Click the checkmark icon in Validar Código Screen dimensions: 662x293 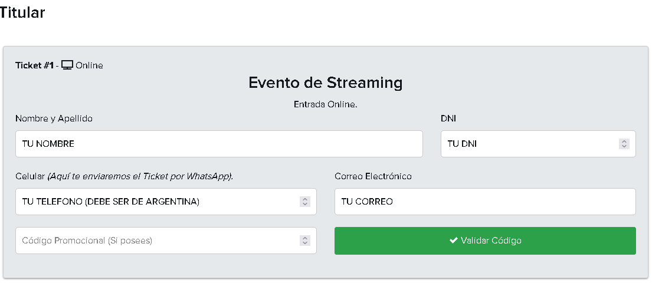coord(454,241)
